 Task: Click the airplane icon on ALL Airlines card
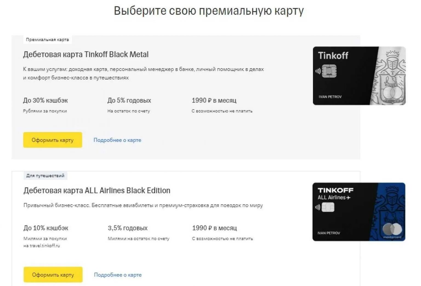click(348, 198)
